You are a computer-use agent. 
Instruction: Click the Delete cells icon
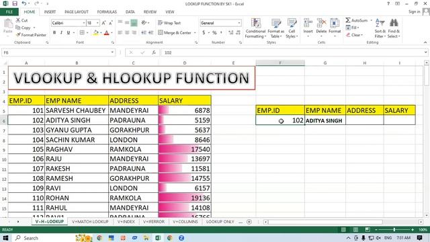tap(321, 24)
